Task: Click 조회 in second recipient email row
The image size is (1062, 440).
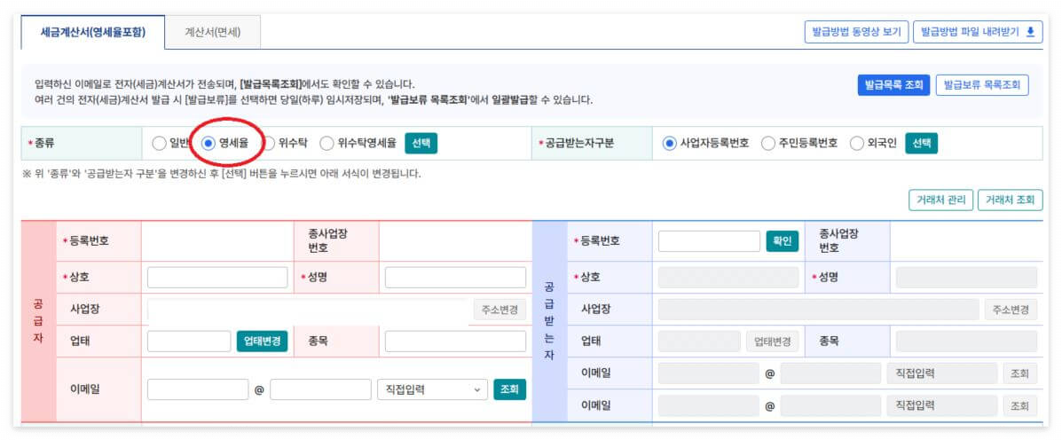Action: [x=1020, y=405]
